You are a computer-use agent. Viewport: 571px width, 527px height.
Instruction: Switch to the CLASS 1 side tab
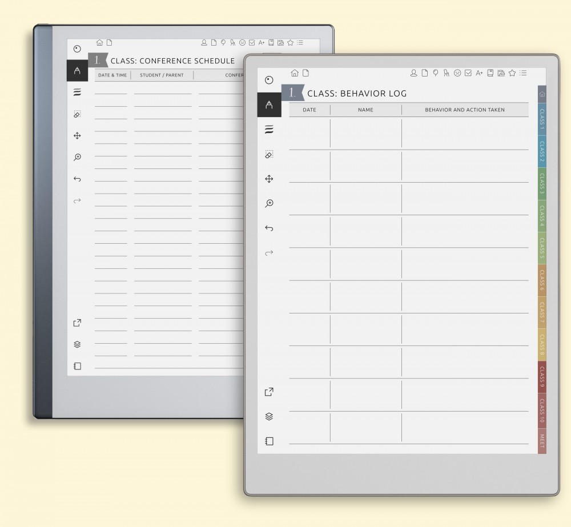coord(542,119)
